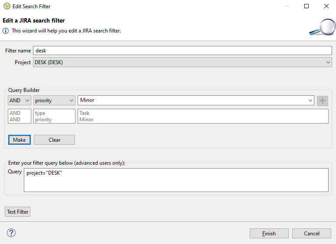Open the AND operator dropdown
Viewport: 336px width, 244px height.
click(x=20, y=101)
